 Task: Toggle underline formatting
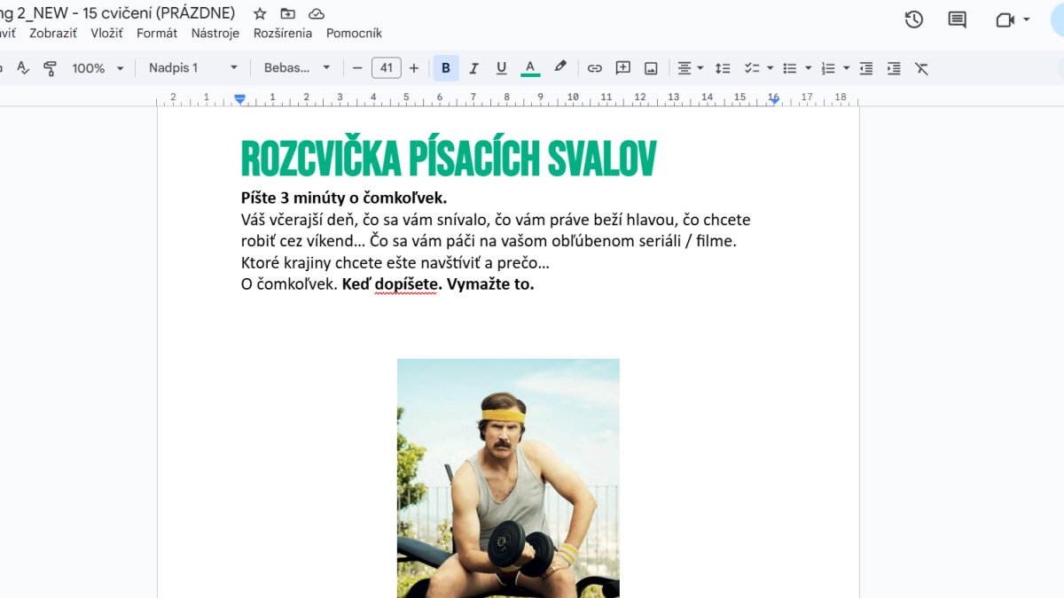click(x=501, y=68)
